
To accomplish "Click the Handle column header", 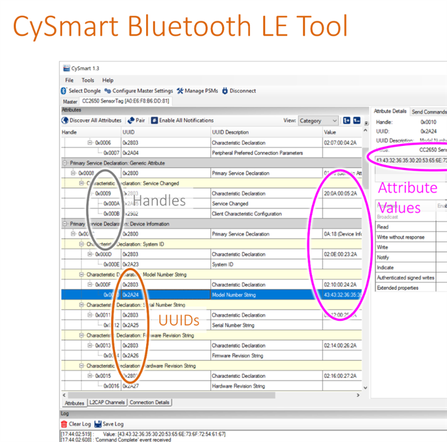I will pyautogui.click(x=91, y=132).
